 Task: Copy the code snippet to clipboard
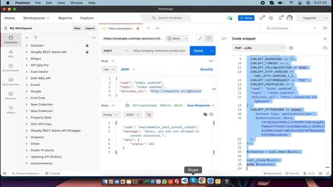pos(325,48)
